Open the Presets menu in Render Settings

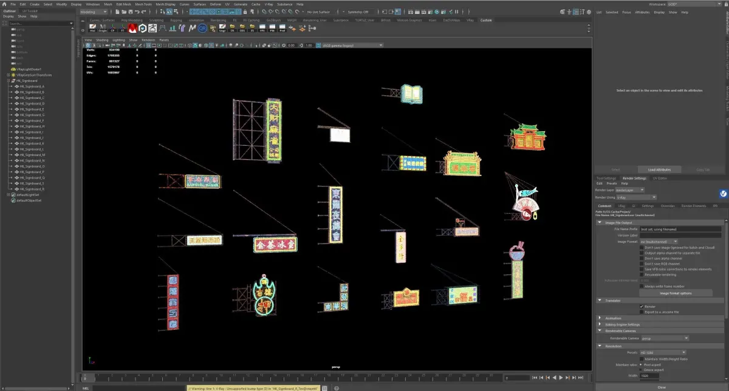[x=612, y=183]
